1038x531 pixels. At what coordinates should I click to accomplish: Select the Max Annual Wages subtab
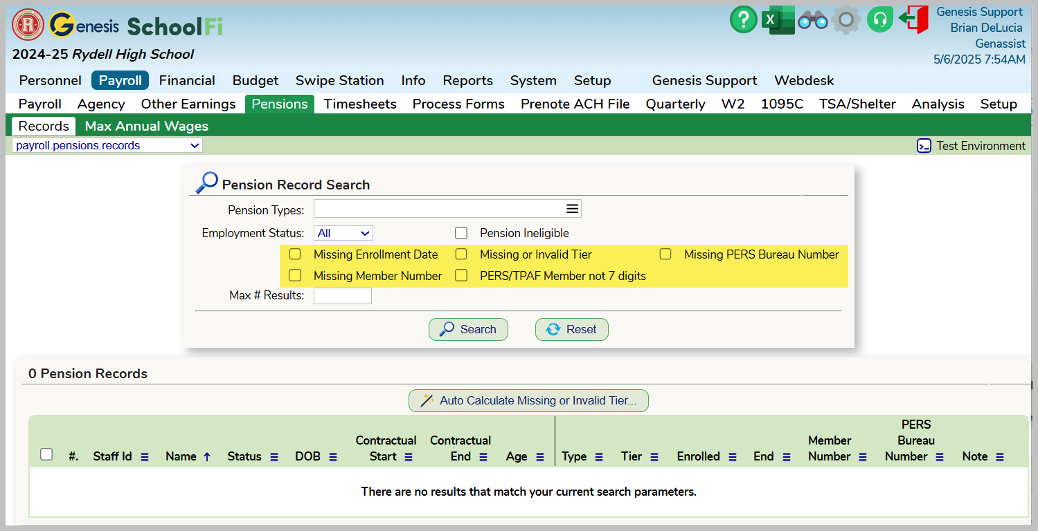147,126
